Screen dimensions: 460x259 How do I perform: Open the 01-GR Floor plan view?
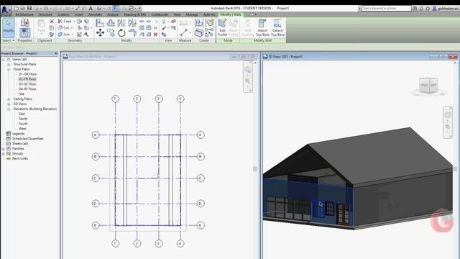[x=27, y=74]
